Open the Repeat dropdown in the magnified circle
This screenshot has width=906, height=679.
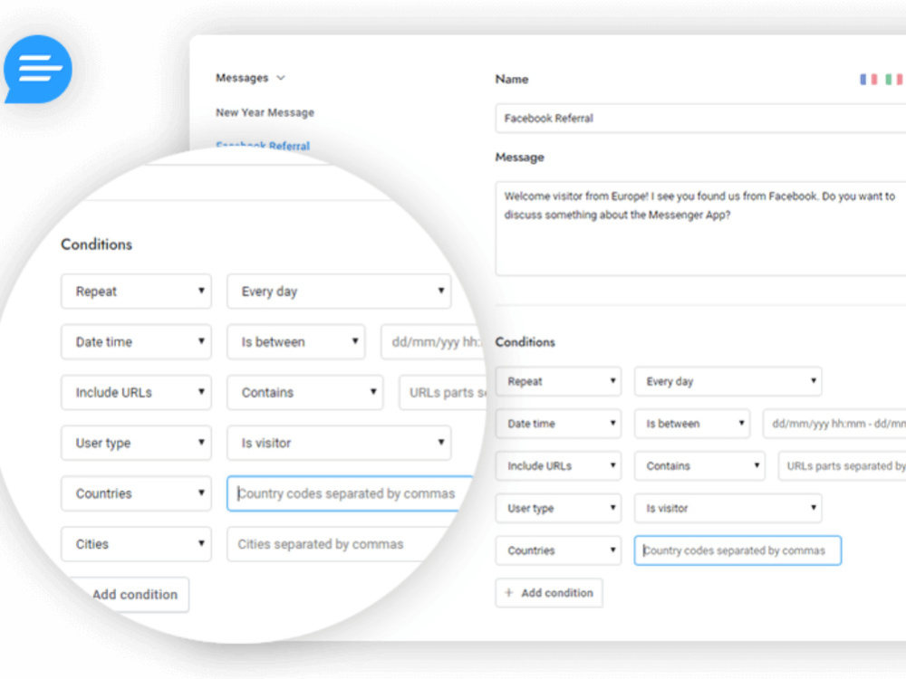(x=137, y=292)
